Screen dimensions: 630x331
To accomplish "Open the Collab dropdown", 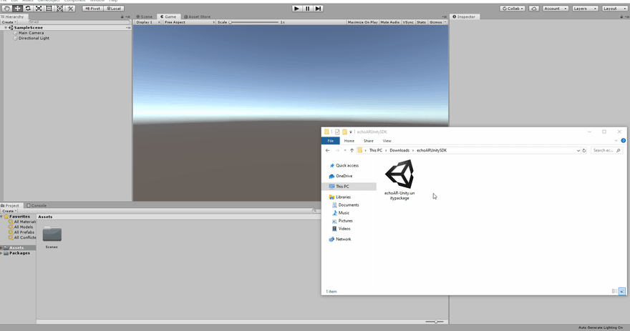I will click(x=513, y=9).
